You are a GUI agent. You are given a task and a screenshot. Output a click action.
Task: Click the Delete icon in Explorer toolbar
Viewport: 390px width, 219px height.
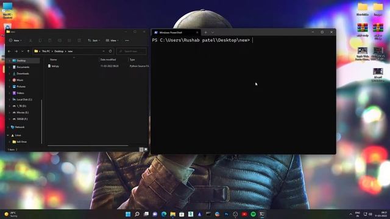click(x=79, y=41)
